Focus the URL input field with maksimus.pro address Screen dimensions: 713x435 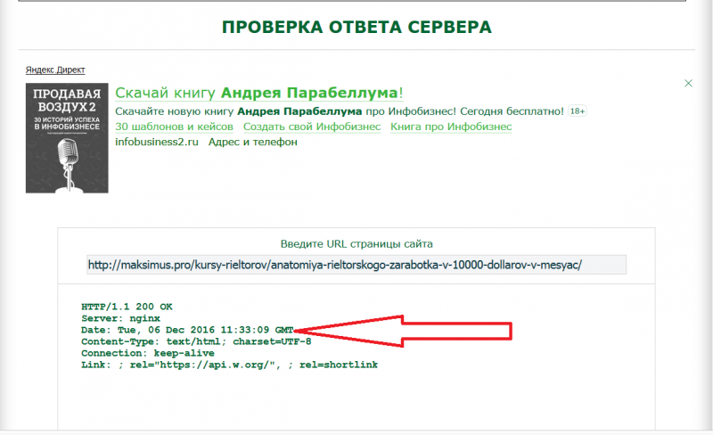[x=356, y=265]
